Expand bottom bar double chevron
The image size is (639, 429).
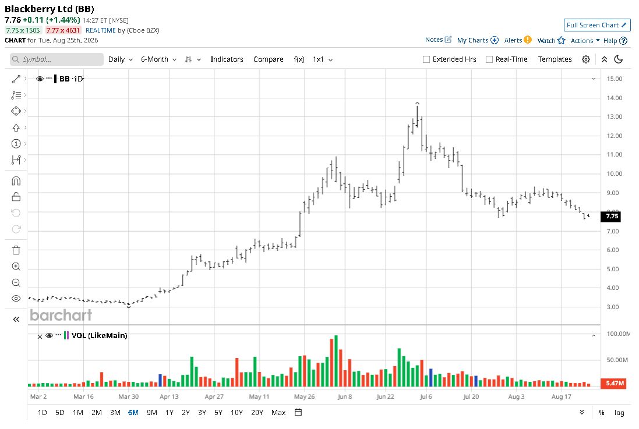(581, 412)
